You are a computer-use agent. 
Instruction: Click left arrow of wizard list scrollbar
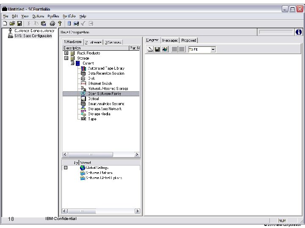(65, 211)
